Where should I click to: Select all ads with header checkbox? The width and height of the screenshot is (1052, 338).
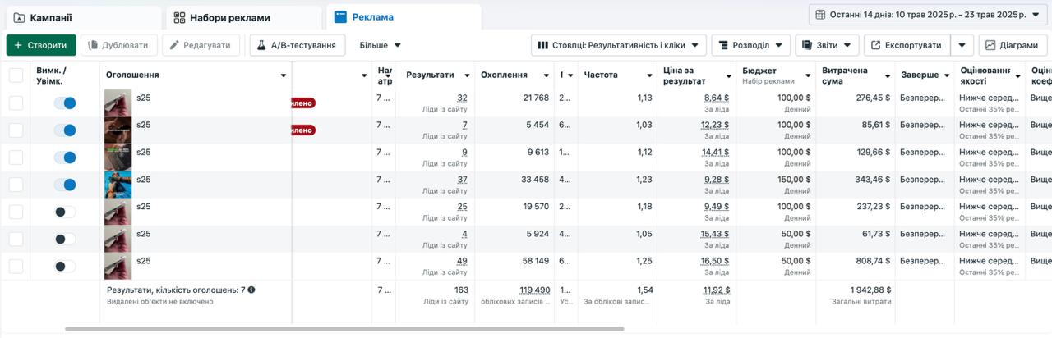[16, 75]
